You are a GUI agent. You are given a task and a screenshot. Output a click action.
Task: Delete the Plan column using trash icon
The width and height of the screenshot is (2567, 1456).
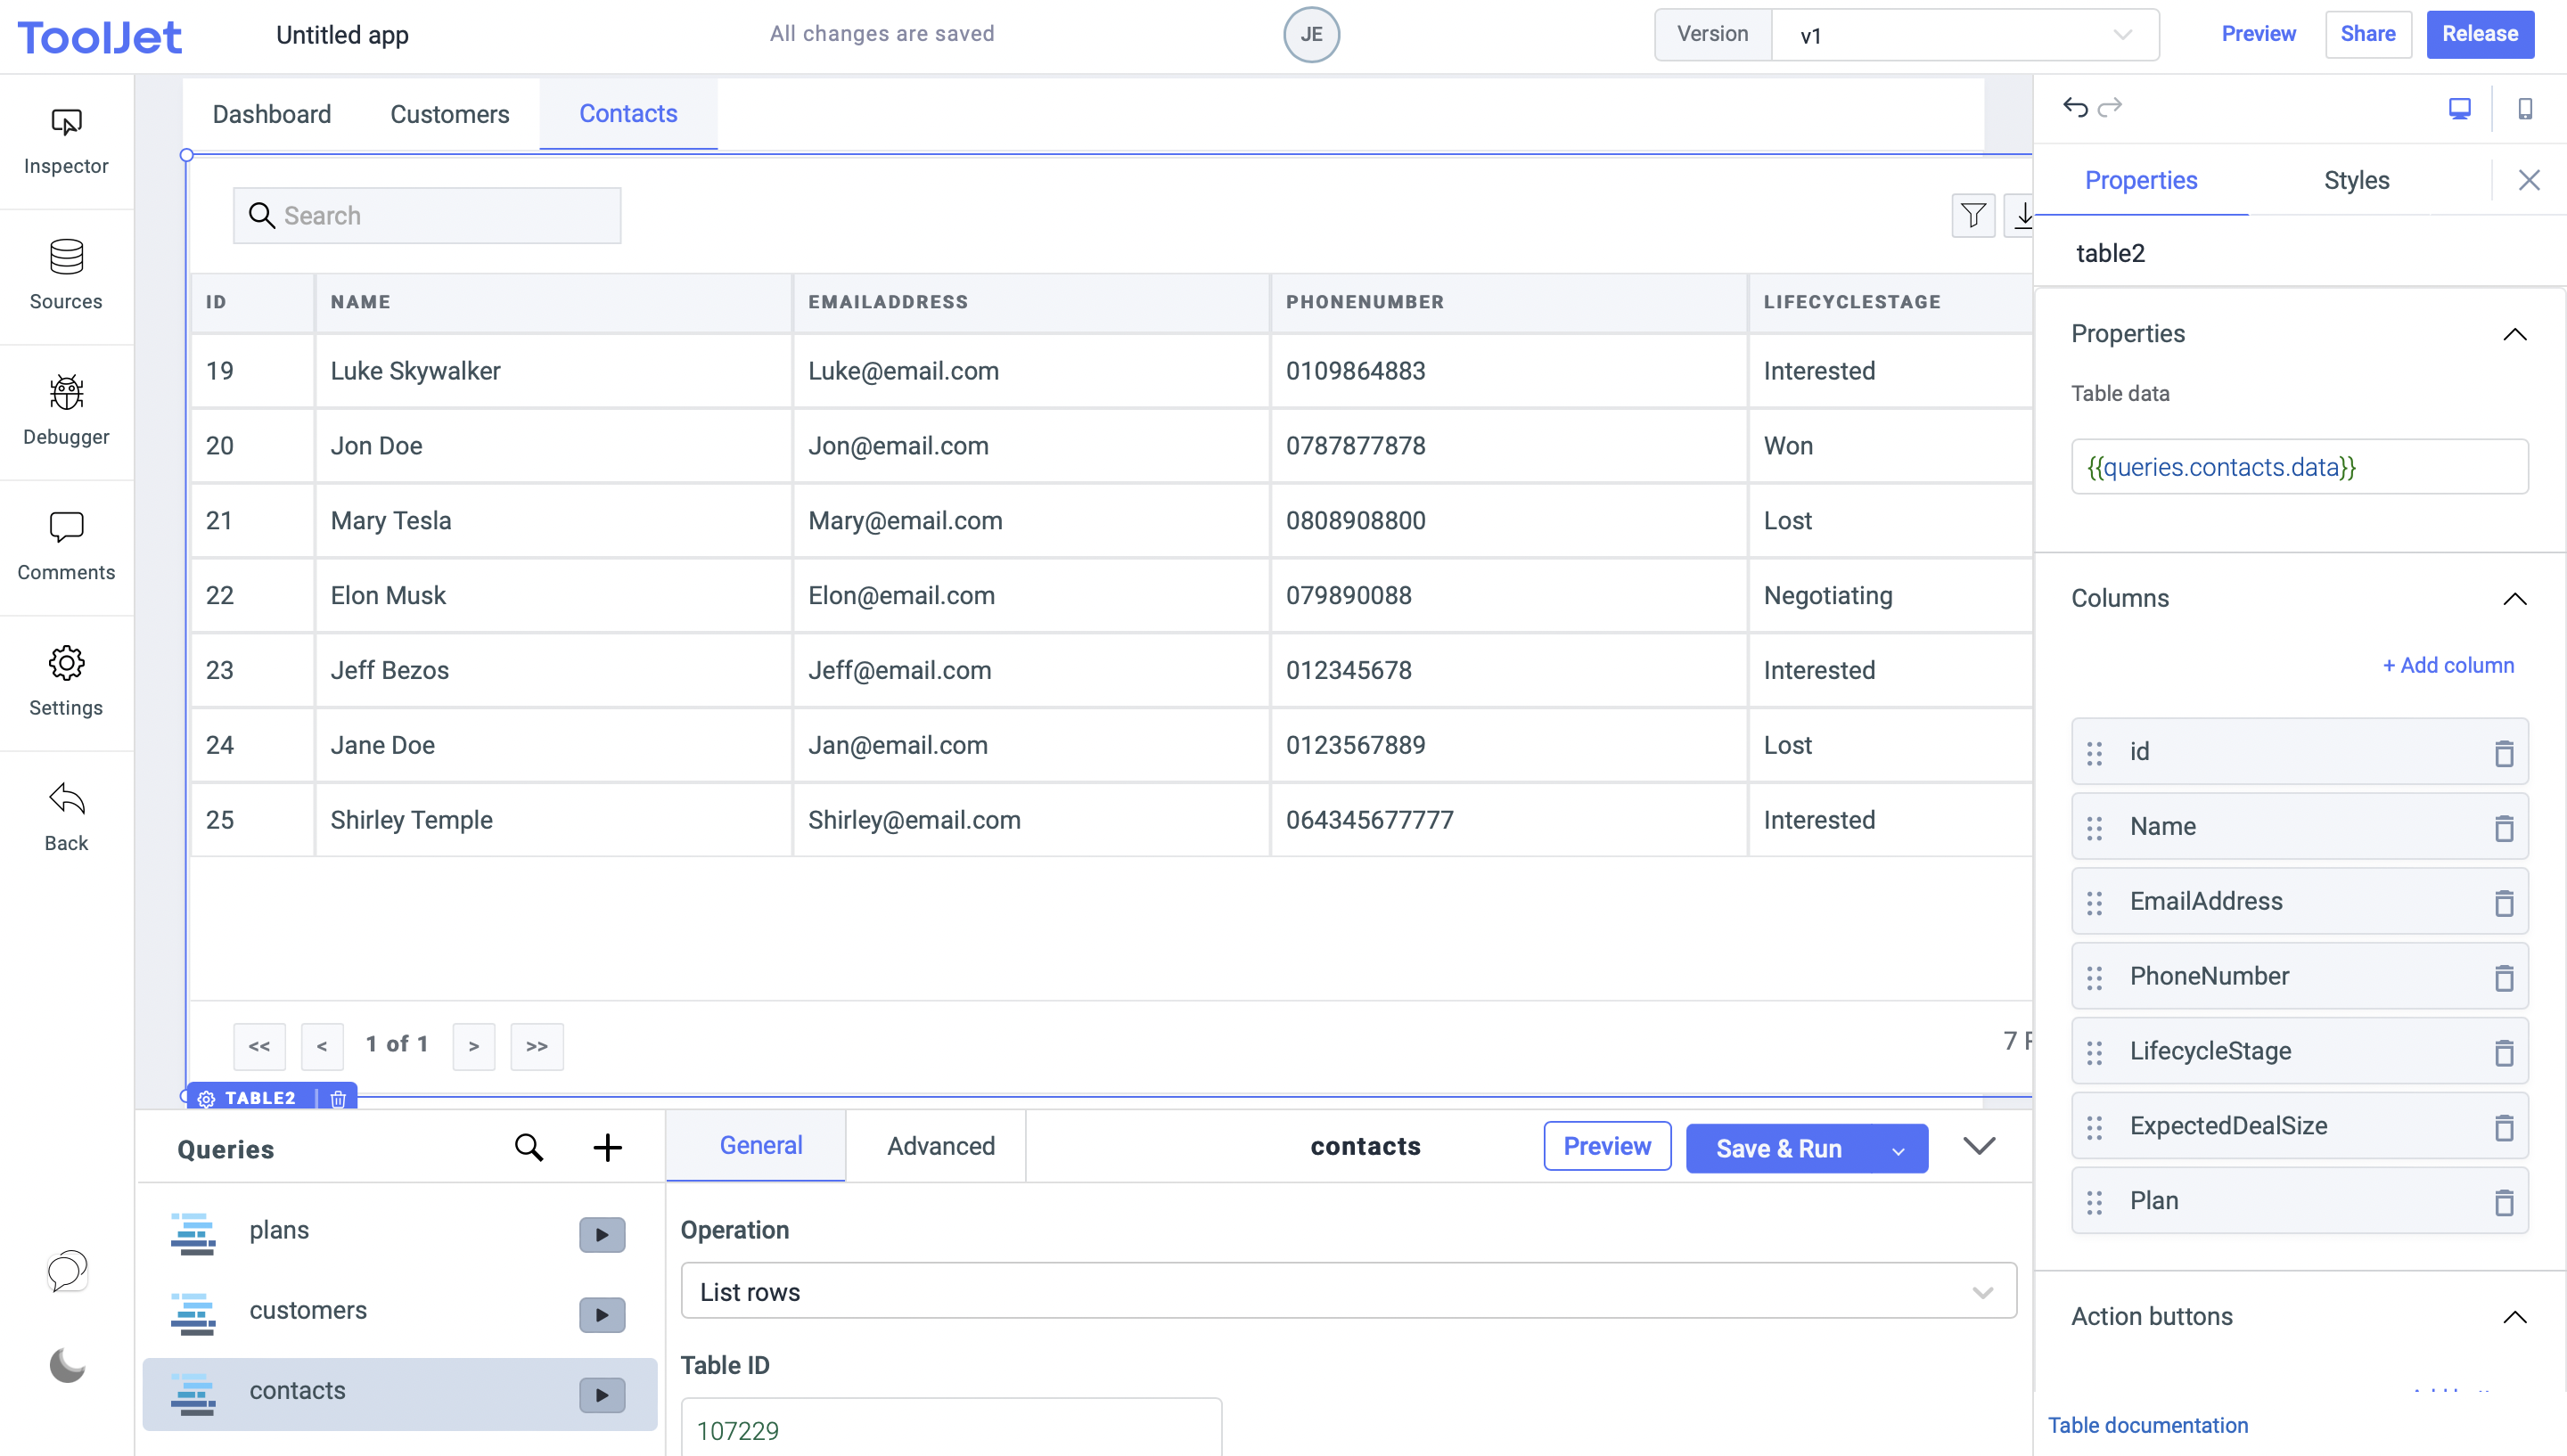tap(2504, 1200)
